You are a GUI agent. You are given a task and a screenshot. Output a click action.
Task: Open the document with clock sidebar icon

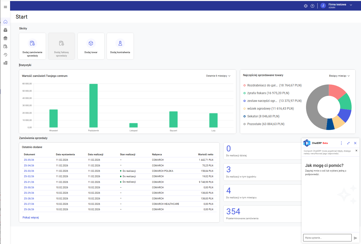5,46
